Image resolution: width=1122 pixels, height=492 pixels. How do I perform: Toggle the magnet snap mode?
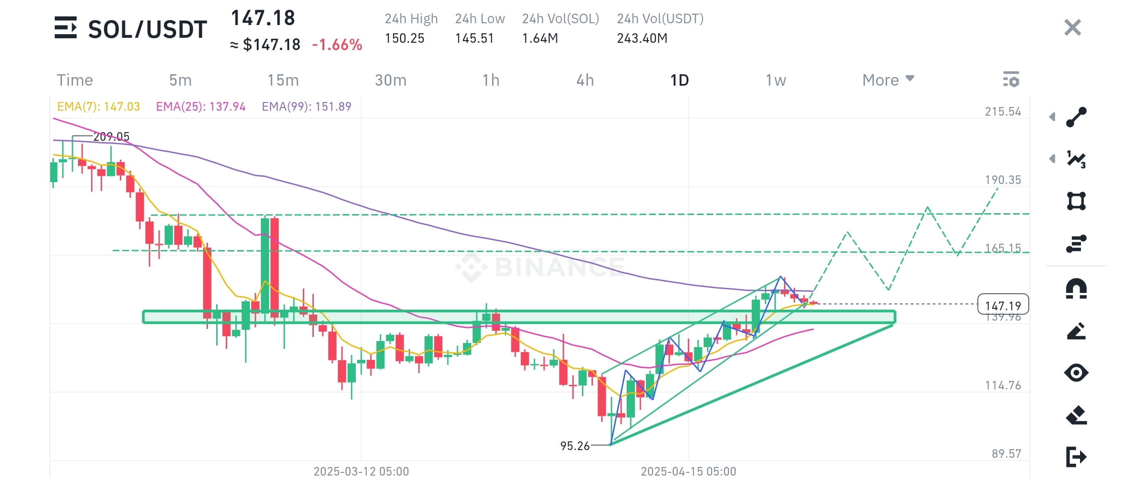tap(1076, 288)
